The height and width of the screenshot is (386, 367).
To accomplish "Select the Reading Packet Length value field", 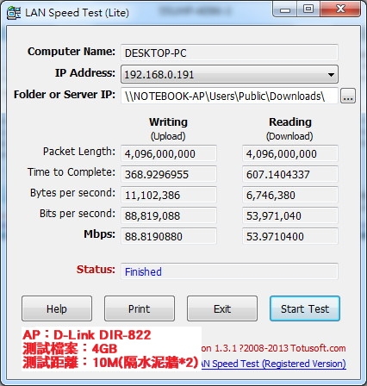I will pos(290,153).
